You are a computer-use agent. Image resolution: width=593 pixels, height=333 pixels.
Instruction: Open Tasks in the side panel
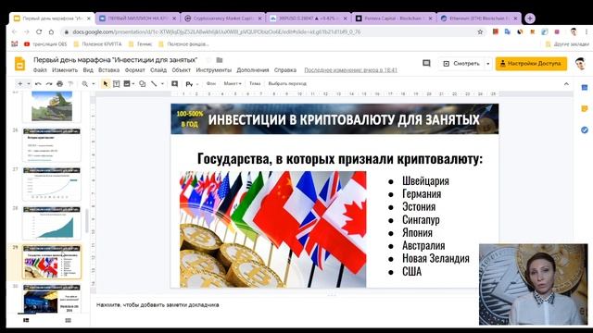585,129
